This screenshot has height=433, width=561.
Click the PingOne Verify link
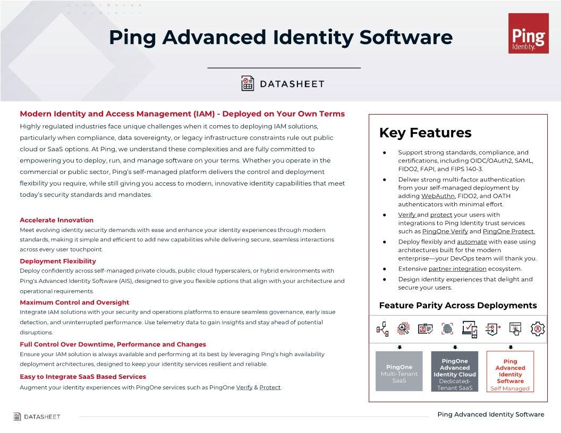coord(445,231)
